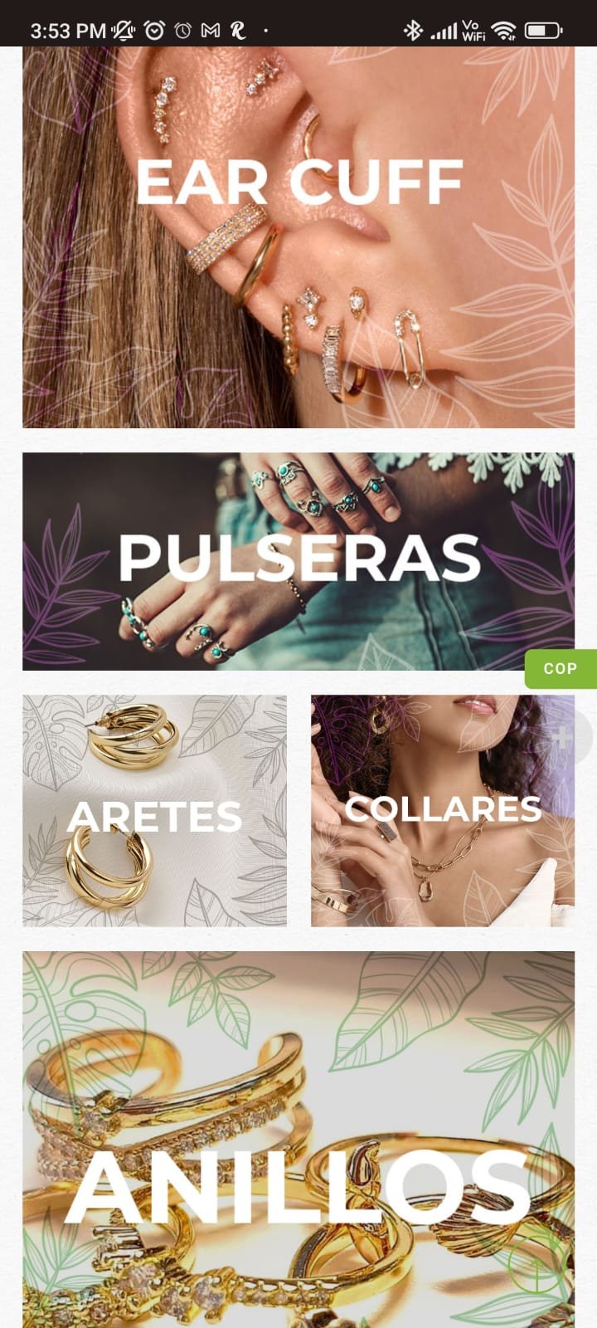Screen dimensions: 597x1328
Task: Select the ARETES category tile
Action: click(154, 810)
